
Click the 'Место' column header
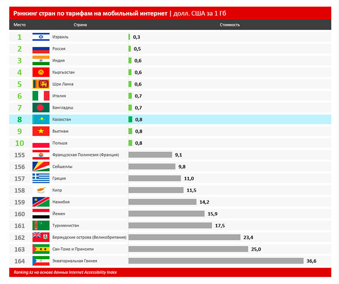click(x=19, y=25)
